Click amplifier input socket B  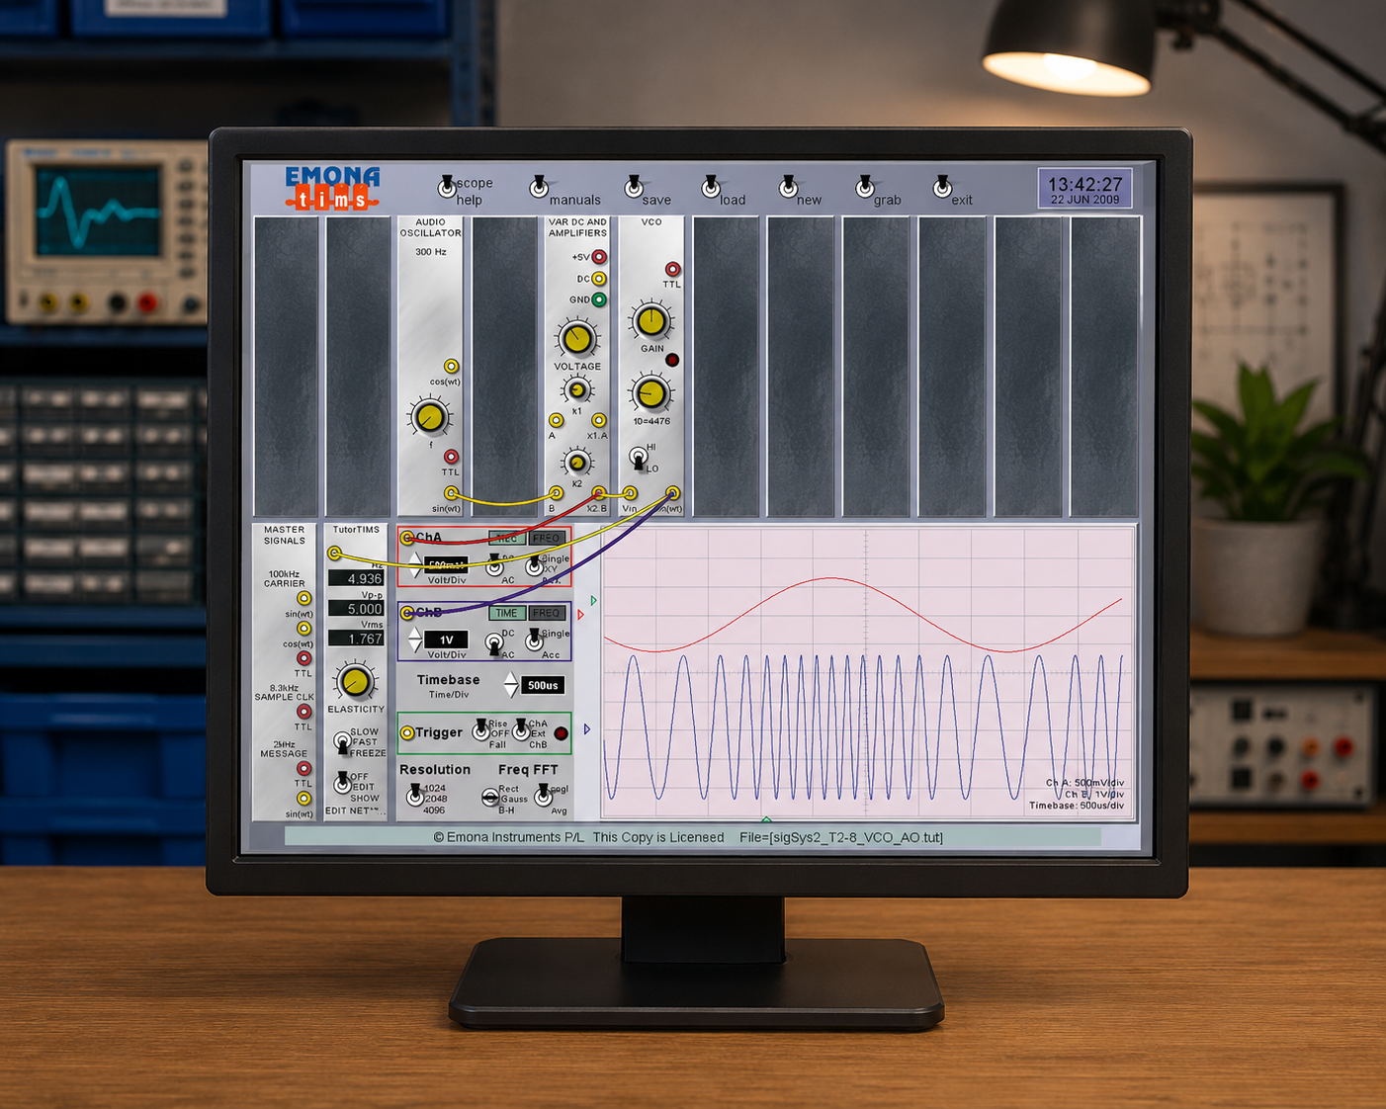tap(557, 493)
